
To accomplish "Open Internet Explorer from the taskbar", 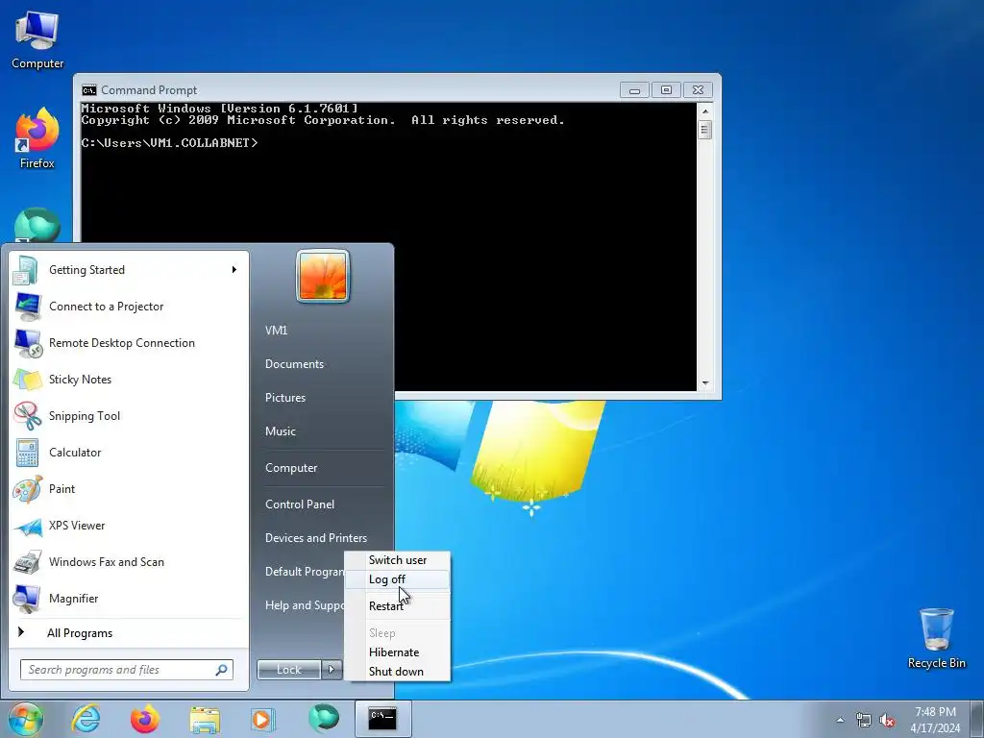I will pyautogui.click(x=86, y=719).
